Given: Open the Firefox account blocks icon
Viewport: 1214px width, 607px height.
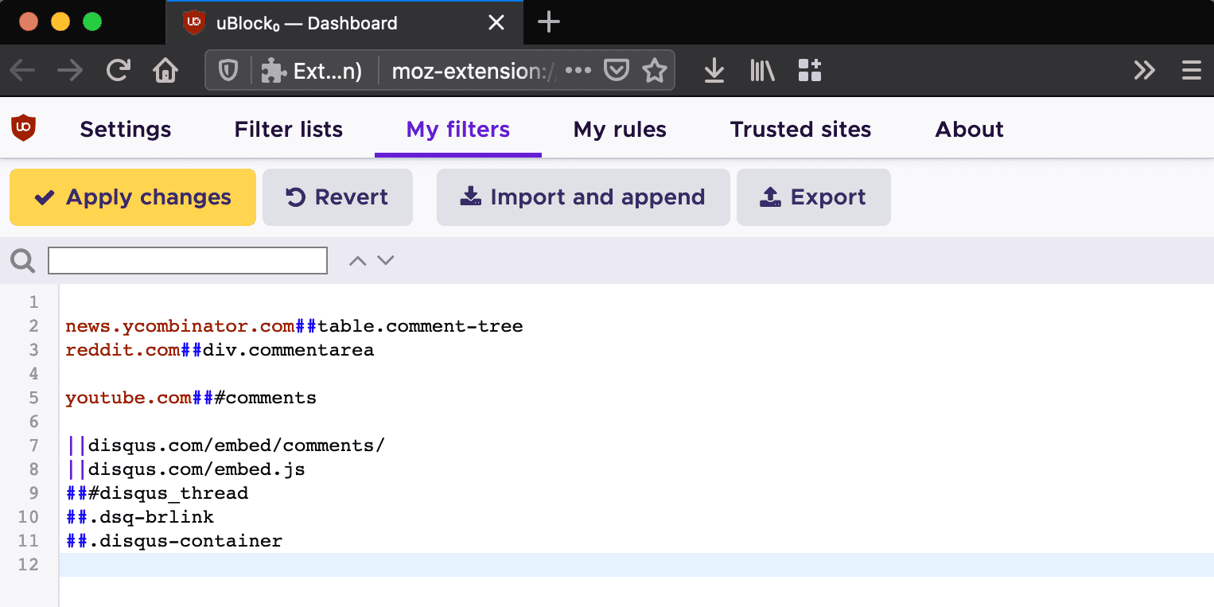Looking at the screenshot, I should tap(810, 70).
